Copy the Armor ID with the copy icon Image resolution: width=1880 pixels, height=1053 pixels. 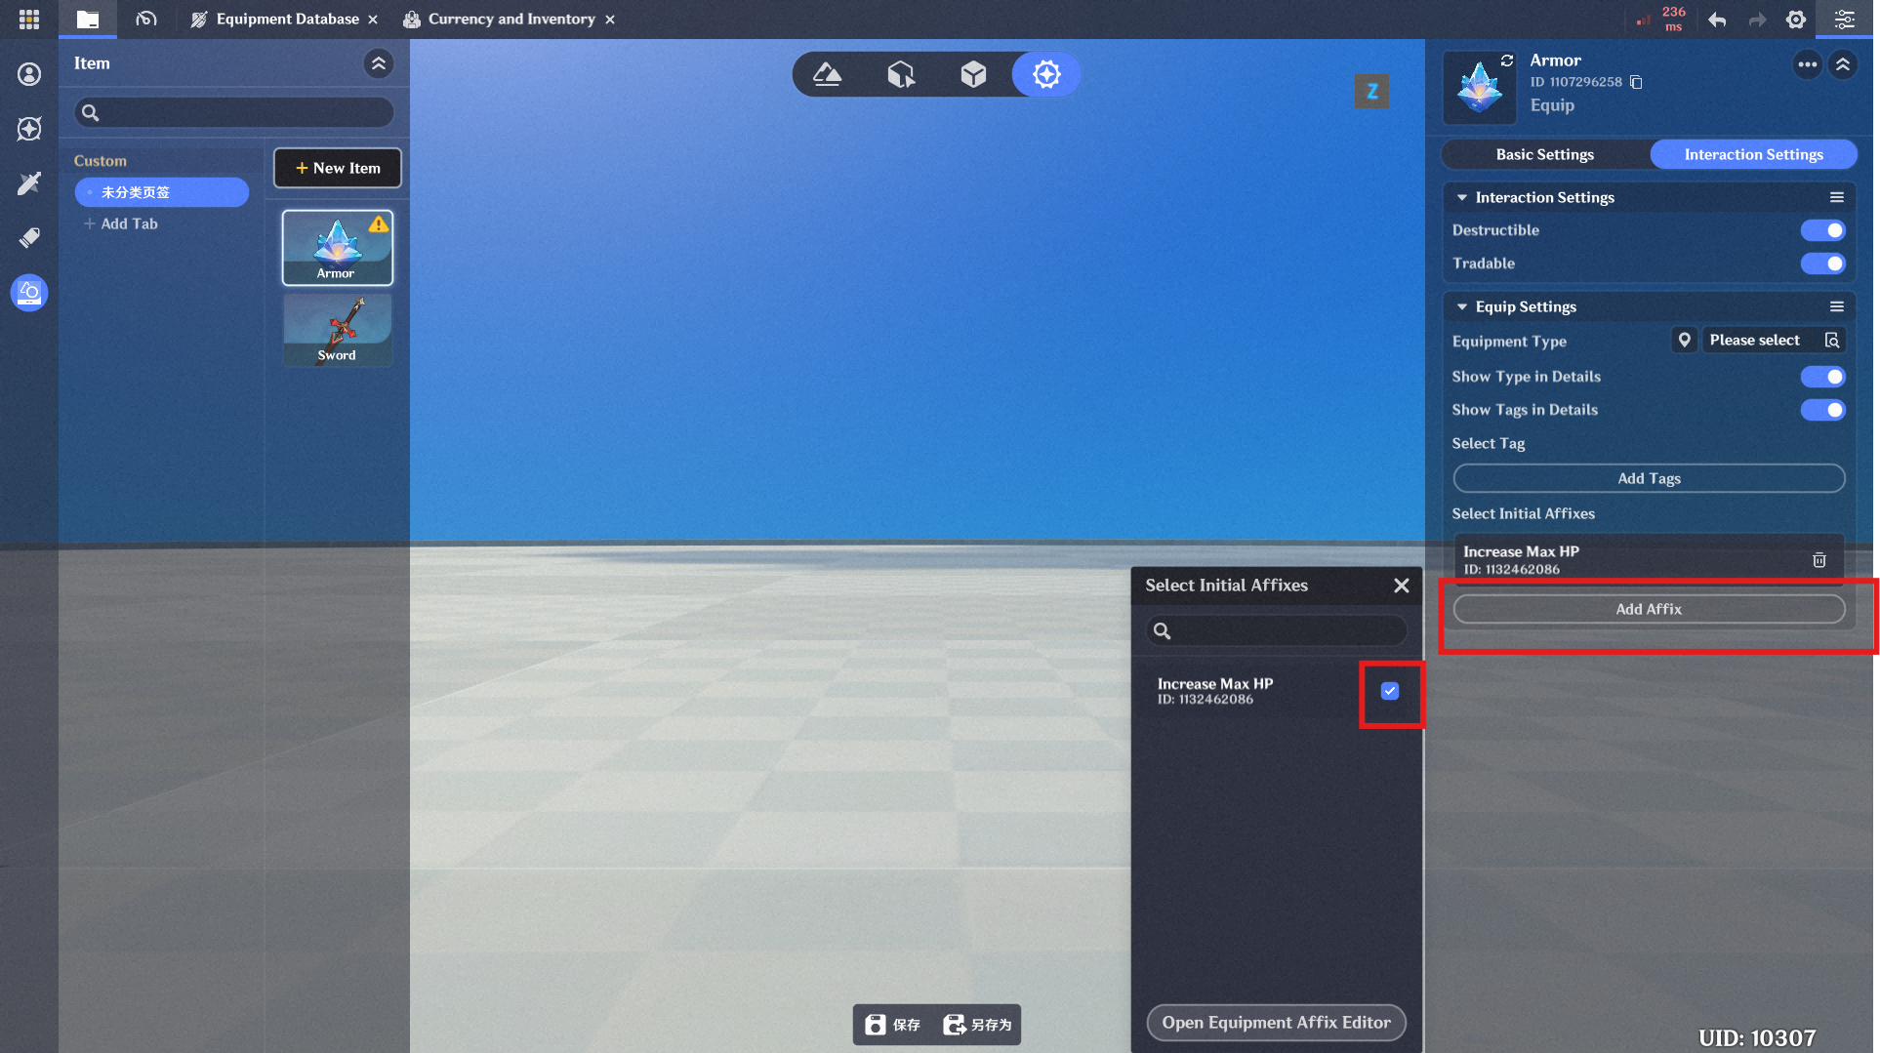coord(1637,82)
